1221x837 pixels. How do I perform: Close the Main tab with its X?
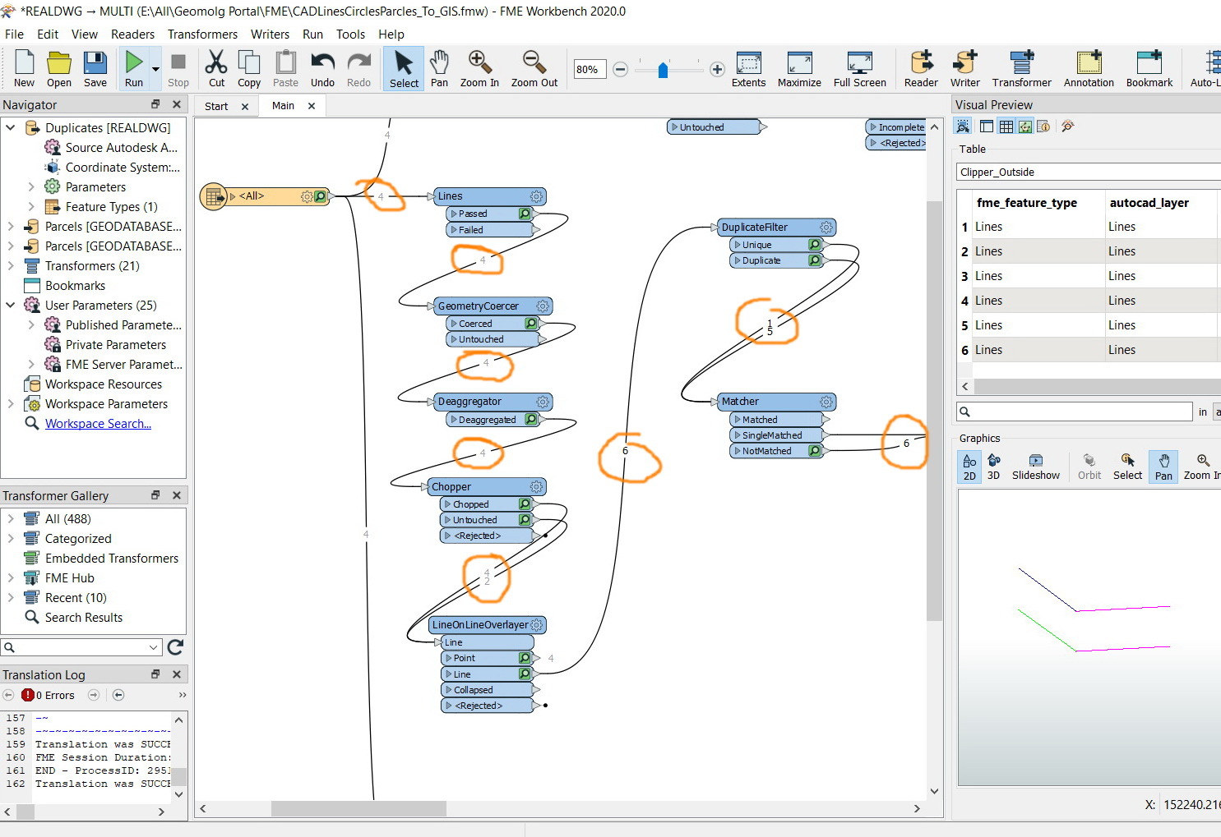coord(312,106)
